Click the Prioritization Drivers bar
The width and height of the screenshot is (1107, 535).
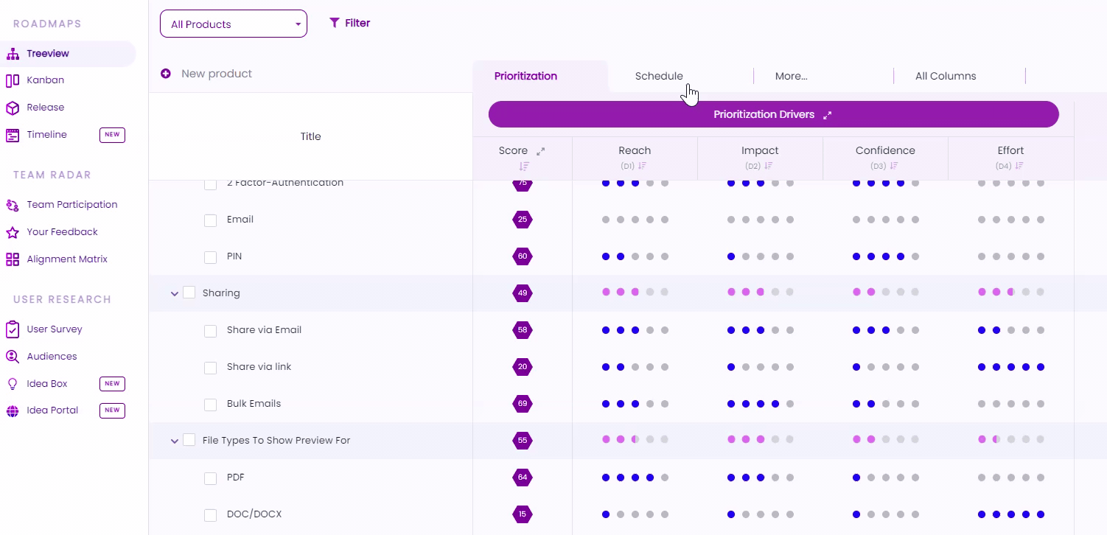pyautogui.click(x=773, y=114)
